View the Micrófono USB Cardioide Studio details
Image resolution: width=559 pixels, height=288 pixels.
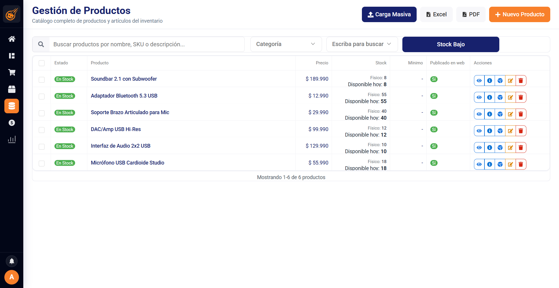pos(479,165)
